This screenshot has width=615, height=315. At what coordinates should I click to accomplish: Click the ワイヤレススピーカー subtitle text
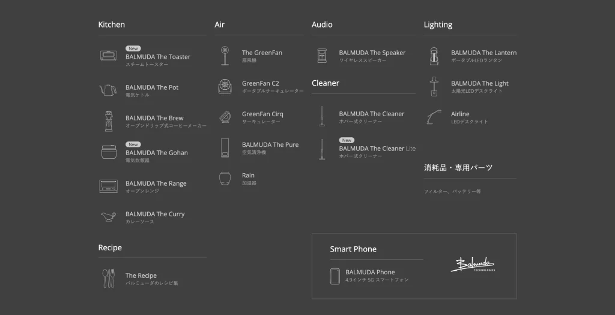(362, 60)
